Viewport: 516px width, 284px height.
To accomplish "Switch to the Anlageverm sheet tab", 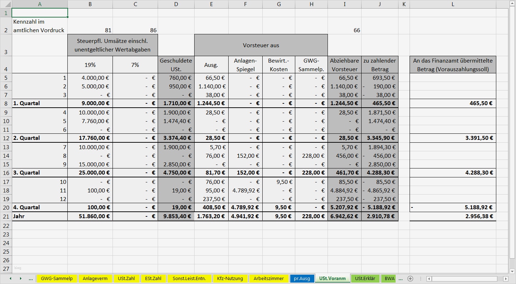I will [95, 279].
